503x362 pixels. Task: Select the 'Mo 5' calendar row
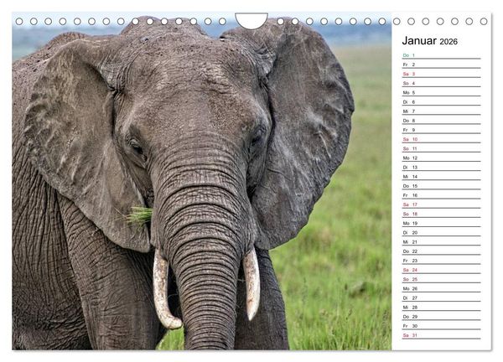[442, 92]
